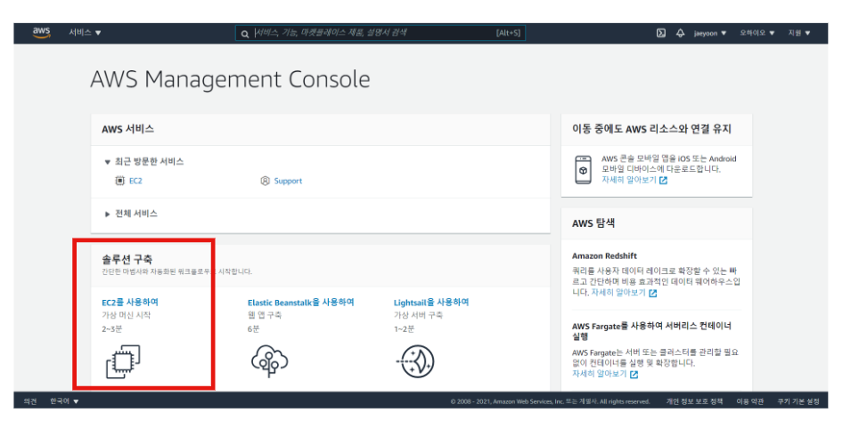Click the EC2 virtual machine large icon
The height and width of the screenshot is (445, 859).
[123, 361]
